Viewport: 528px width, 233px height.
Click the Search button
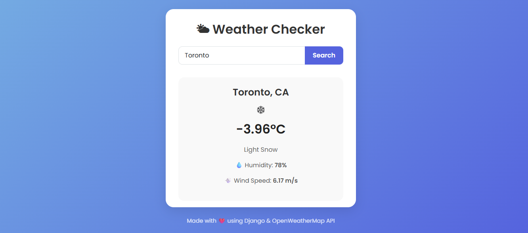click(324, 55)
